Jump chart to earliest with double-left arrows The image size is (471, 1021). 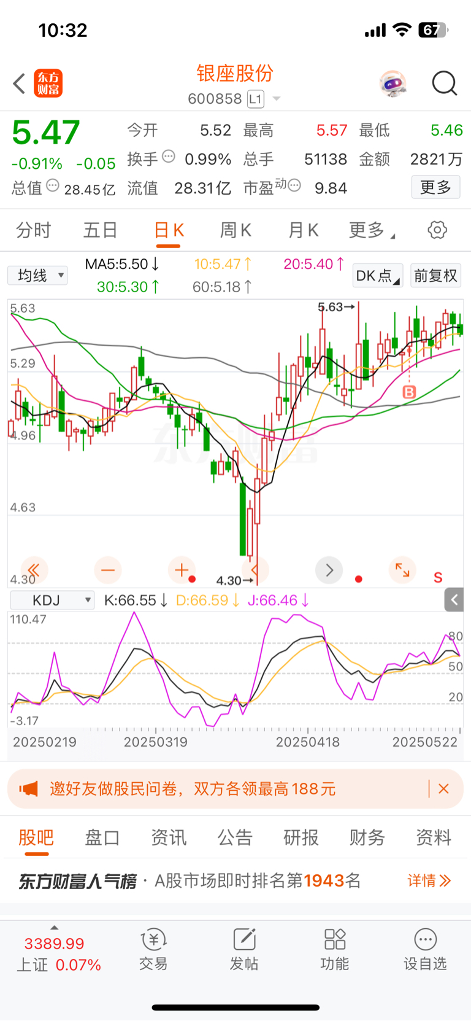pyautogui.click(x=34, y=570)
